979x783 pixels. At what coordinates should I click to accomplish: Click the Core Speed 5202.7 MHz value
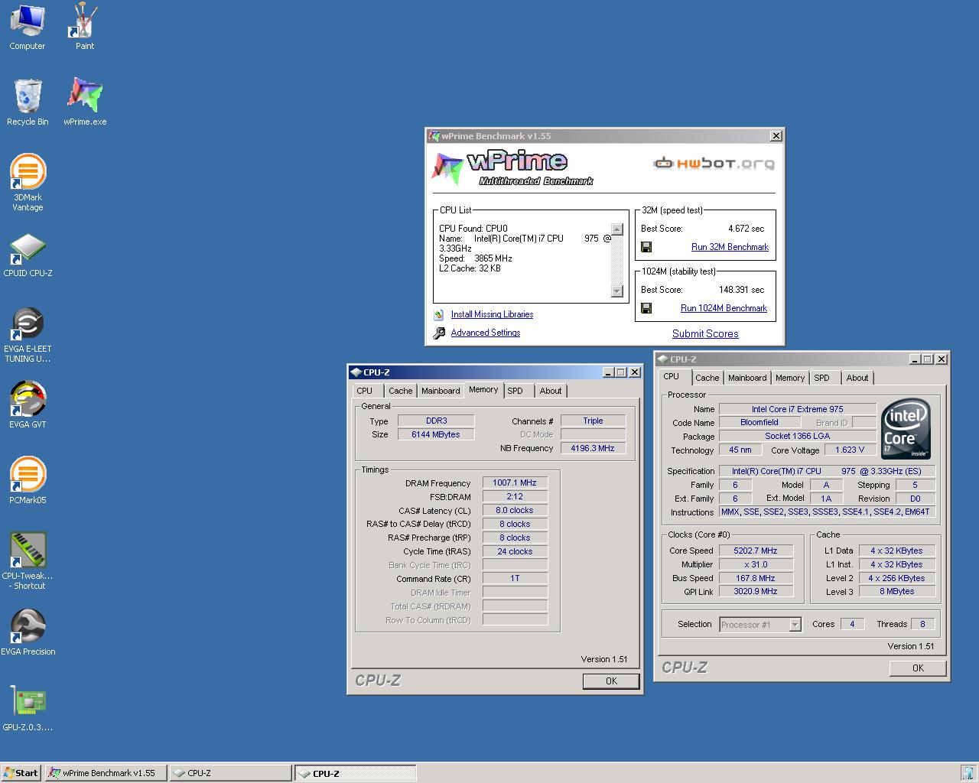pyautogui.click(x=756, y=551)
